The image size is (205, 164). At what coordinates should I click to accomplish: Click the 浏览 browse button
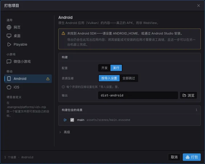pos(188,95)
